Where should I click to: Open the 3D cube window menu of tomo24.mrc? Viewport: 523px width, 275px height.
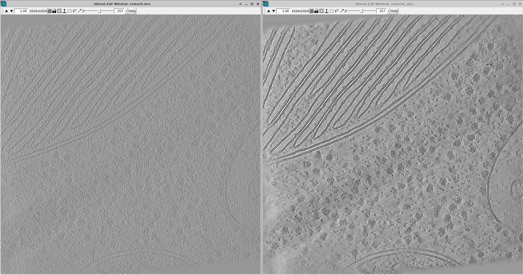(4, 4)
